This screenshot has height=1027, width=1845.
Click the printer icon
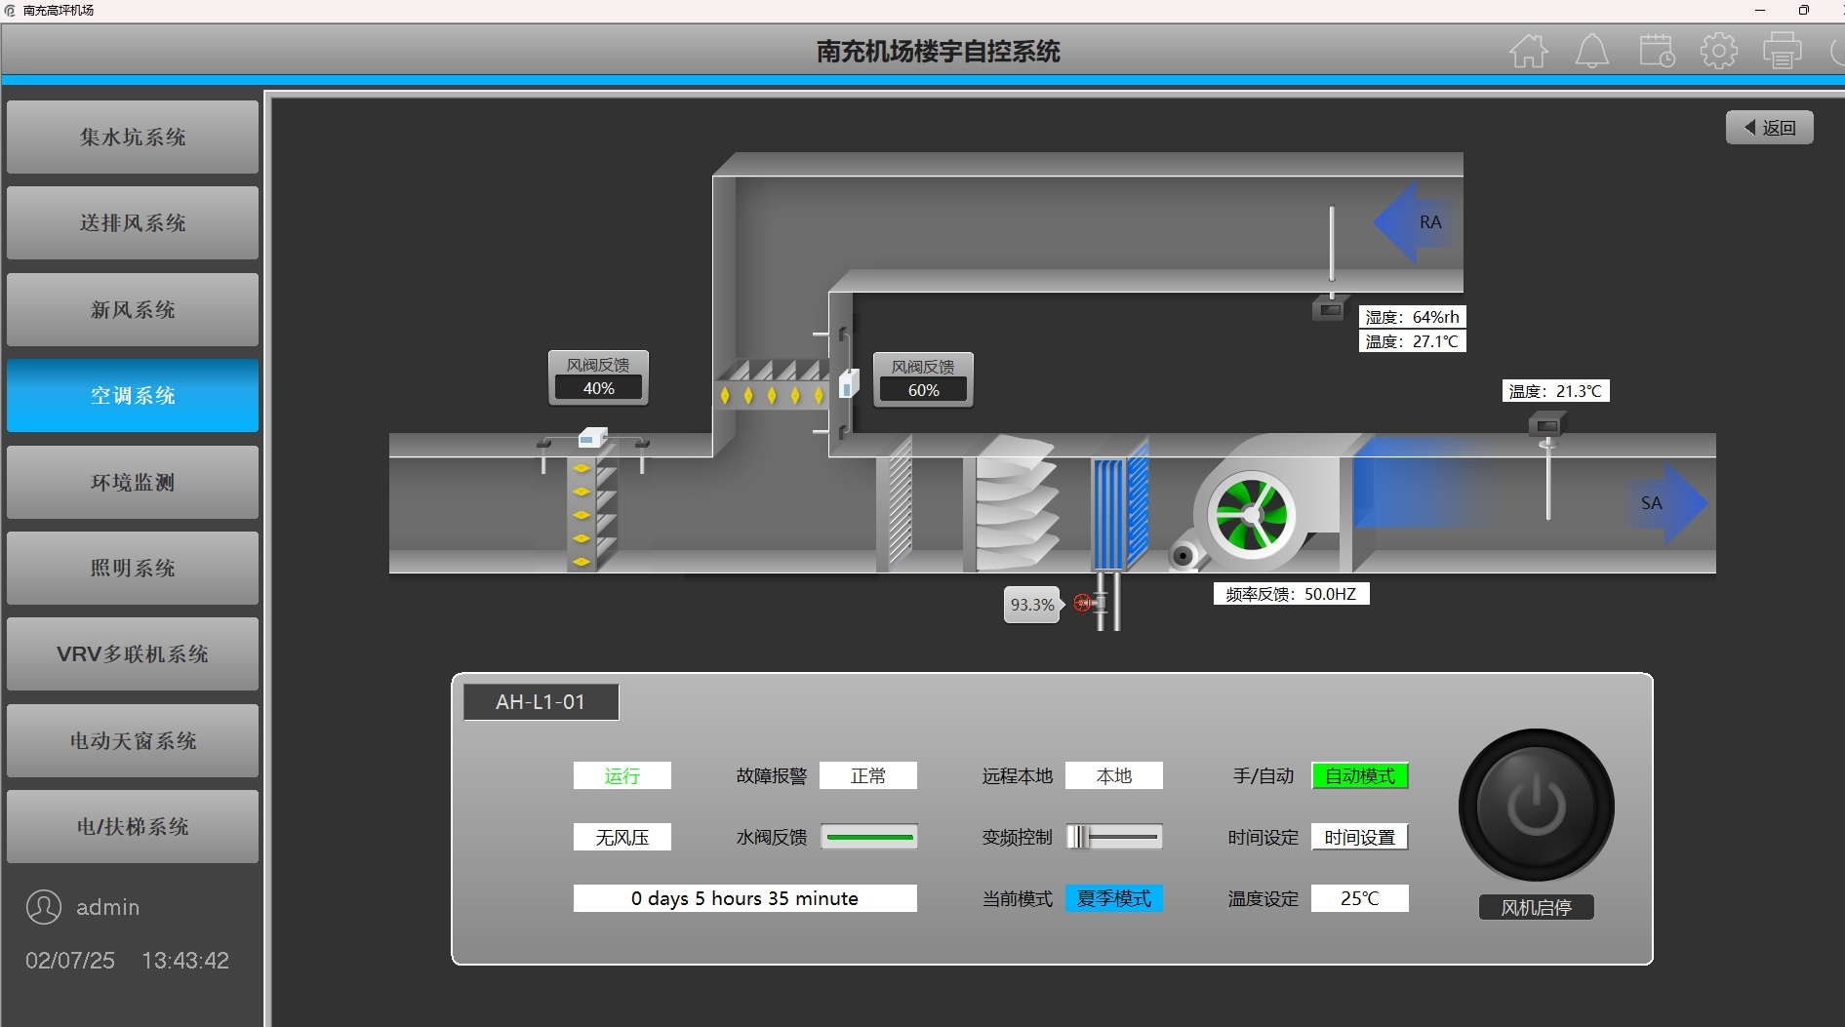pos(1782,51)
